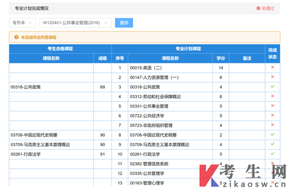Click passed course 00261-行政法学 in left column
The width and height of the screenshot is (294, 194).
26,154
